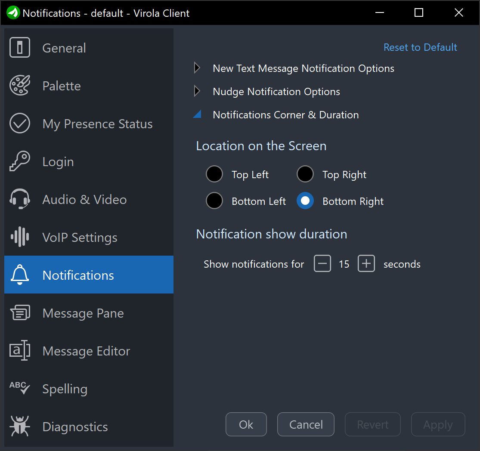The height and width of the screenshot is (451, 480).
Task: Select Bottom Left notification corner
Action: click(x=214, y=201)
